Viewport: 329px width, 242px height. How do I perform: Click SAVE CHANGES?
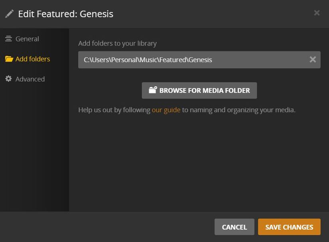pyautogui.click(x=289, y=227)
